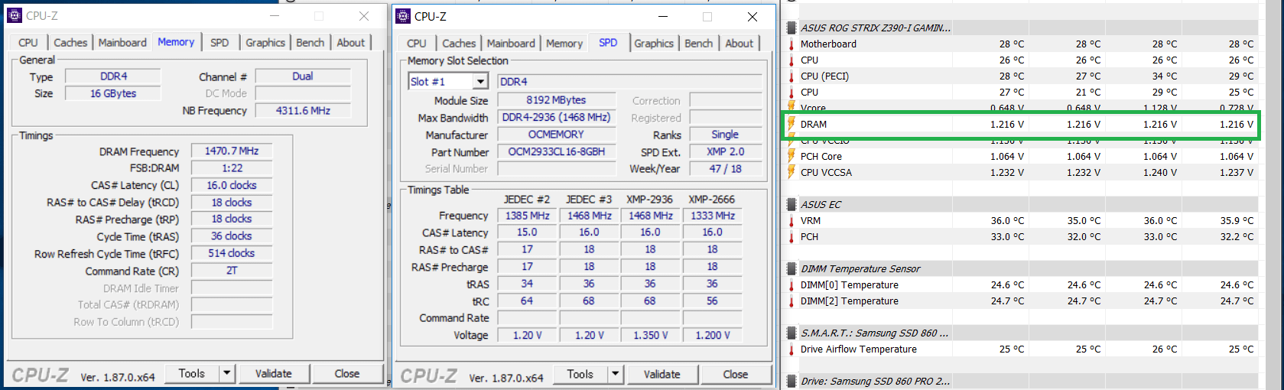
Task: Switch to the Memory tab in the right CPU-Z window
Action: 564,44
